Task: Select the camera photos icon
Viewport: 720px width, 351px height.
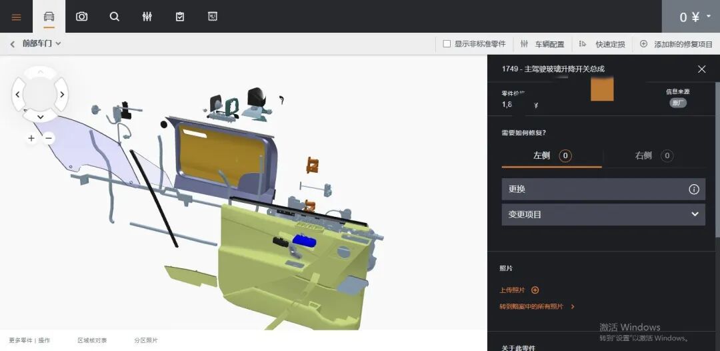Action: (81, 17)
